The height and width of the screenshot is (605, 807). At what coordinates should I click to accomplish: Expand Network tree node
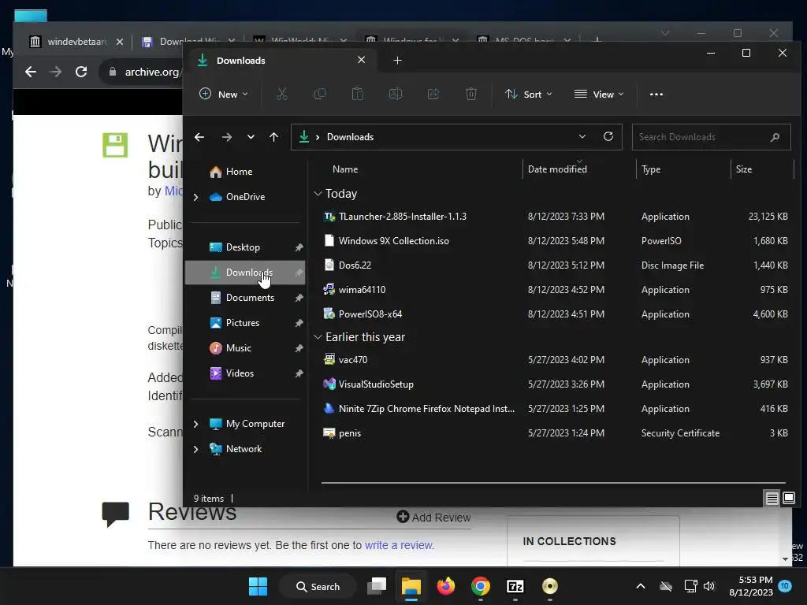[195, 449]
